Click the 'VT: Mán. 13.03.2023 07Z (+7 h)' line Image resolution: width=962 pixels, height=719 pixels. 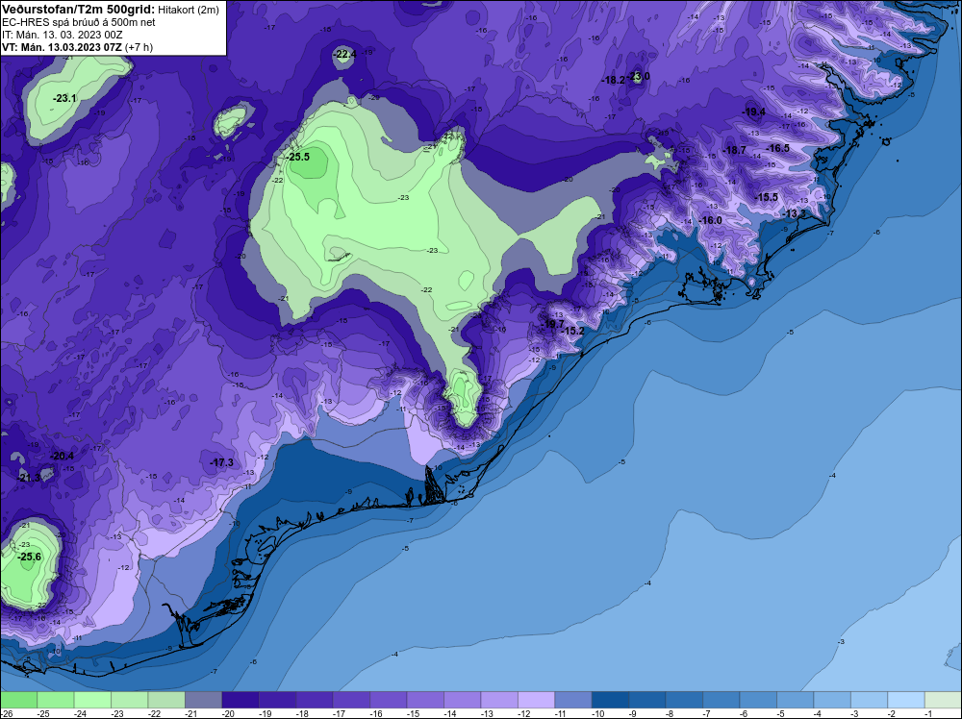[x=77, y=47]
